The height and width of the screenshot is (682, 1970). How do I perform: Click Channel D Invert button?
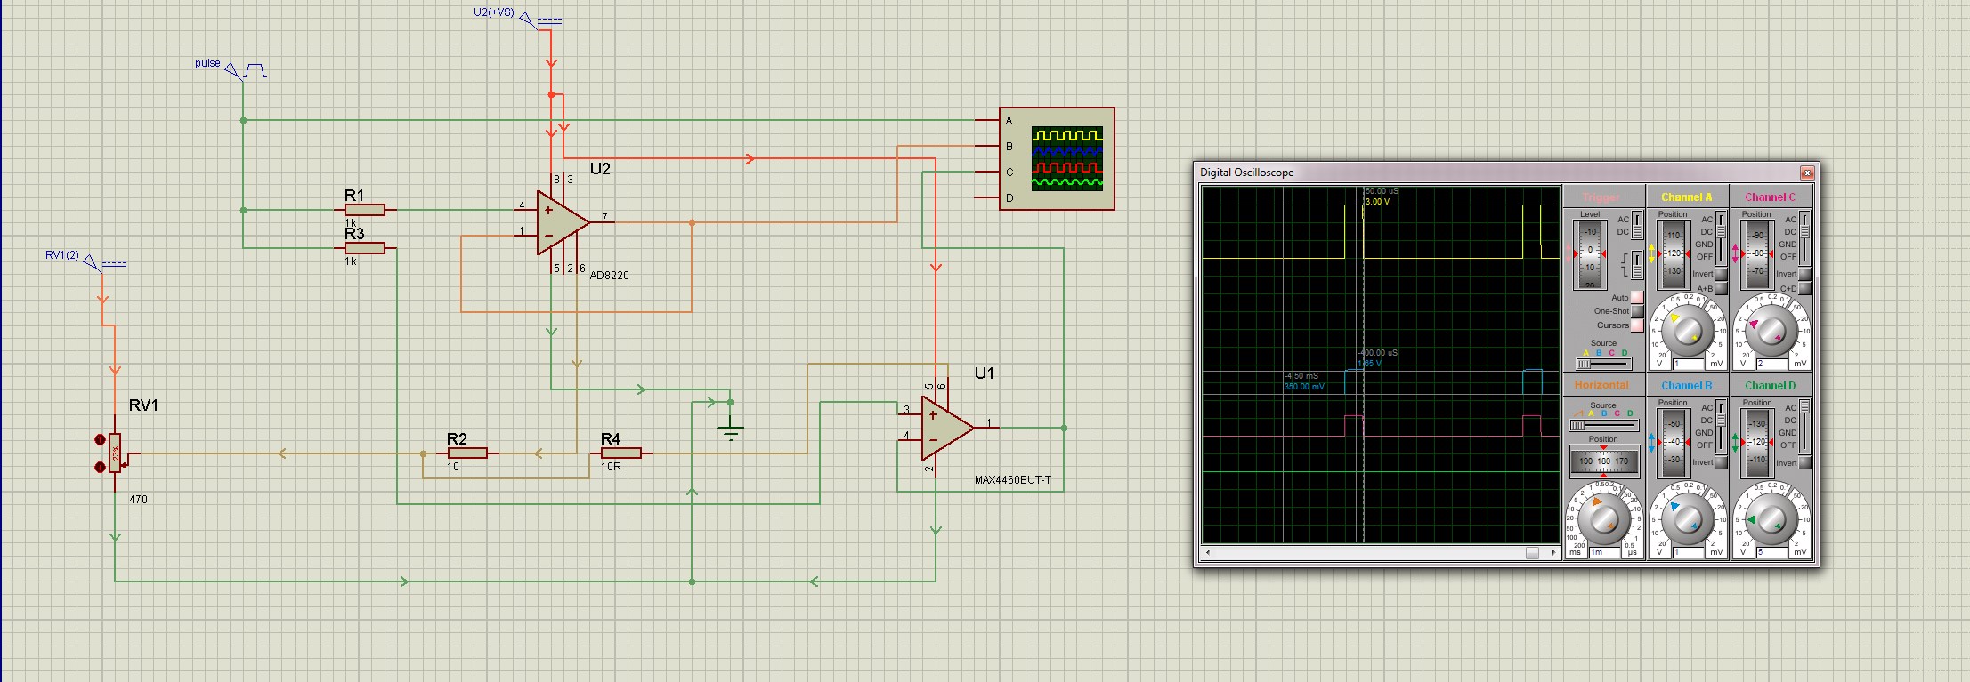1804,463
